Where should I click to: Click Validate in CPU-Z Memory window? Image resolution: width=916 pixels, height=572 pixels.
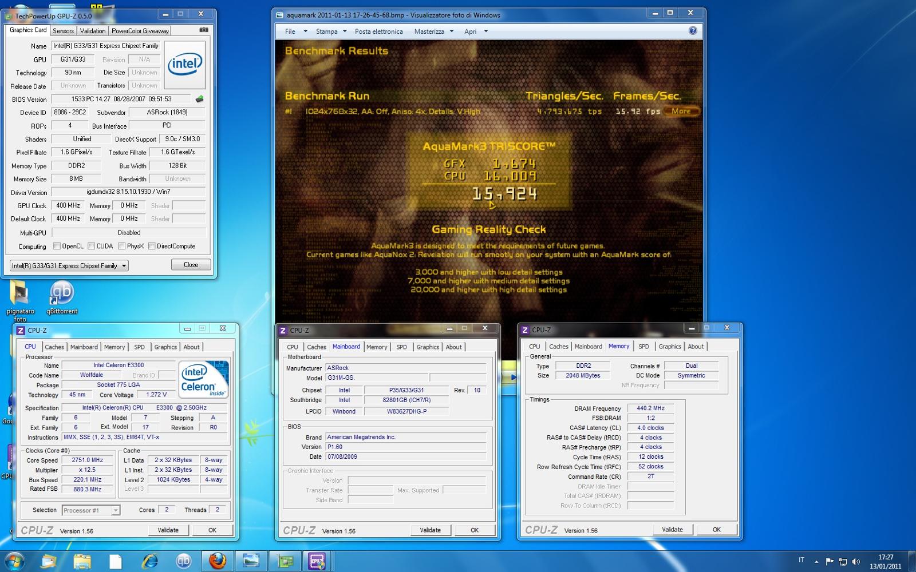(672, 530)
